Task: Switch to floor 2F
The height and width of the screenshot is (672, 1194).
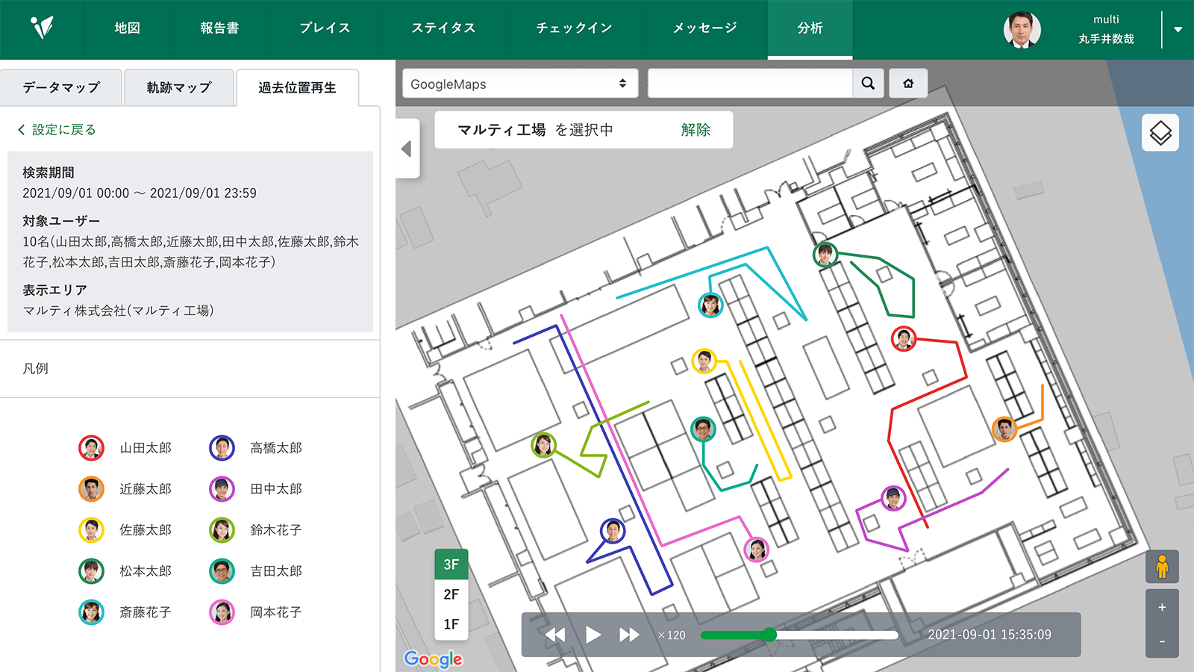Action: tap(450, 594)
